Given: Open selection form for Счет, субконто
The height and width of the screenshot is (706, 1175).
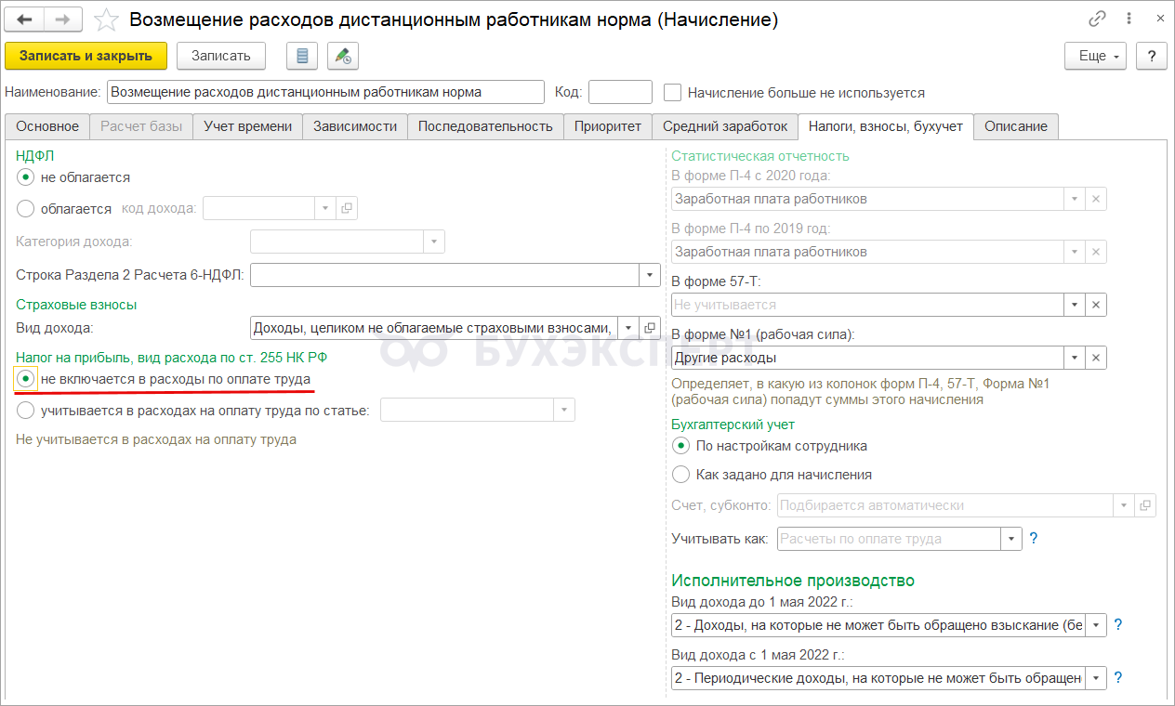Looking at the screenshot, I should pos(1146,505).
